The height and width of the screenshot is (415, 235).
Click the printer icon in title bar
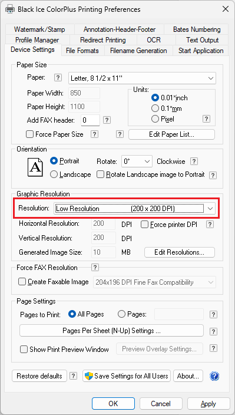(x=9, y=9)
